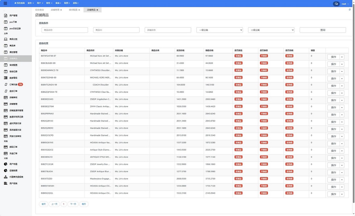Open 系统客服对话 in sidebar
355x216 pixels.
coord(16,130)
